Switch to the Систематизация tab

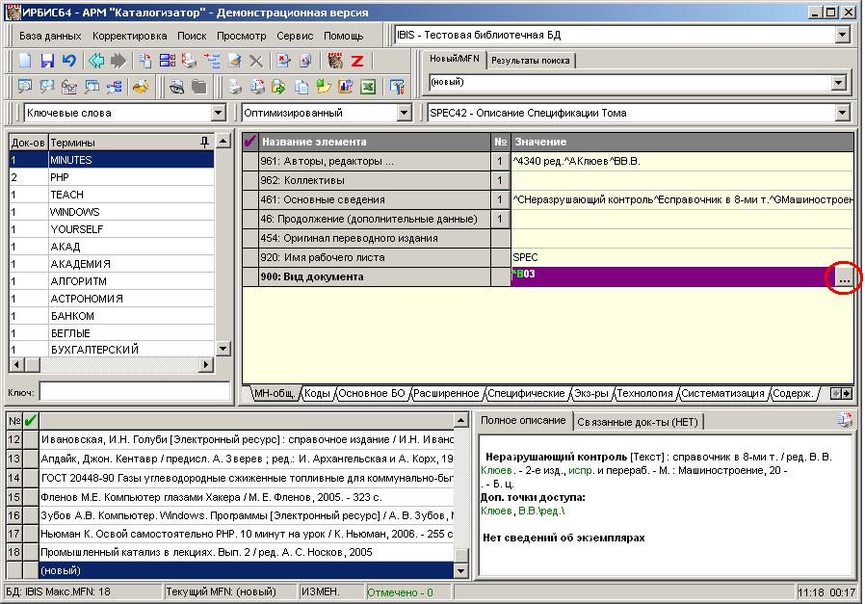[x=722, y=393]
